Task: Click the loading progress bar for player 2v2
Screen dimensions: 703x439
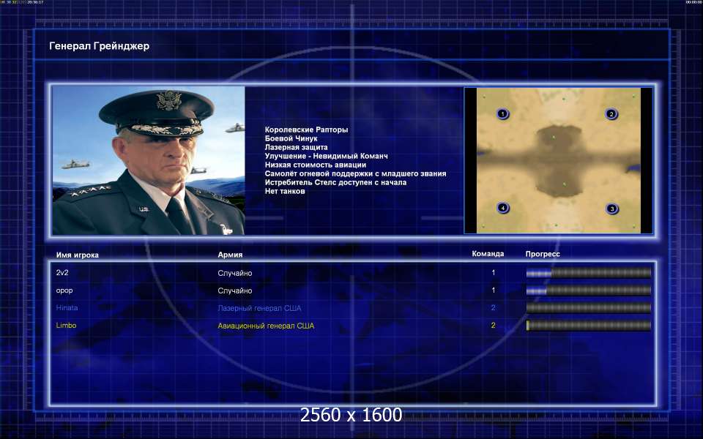Action: [x=588, y=273]
